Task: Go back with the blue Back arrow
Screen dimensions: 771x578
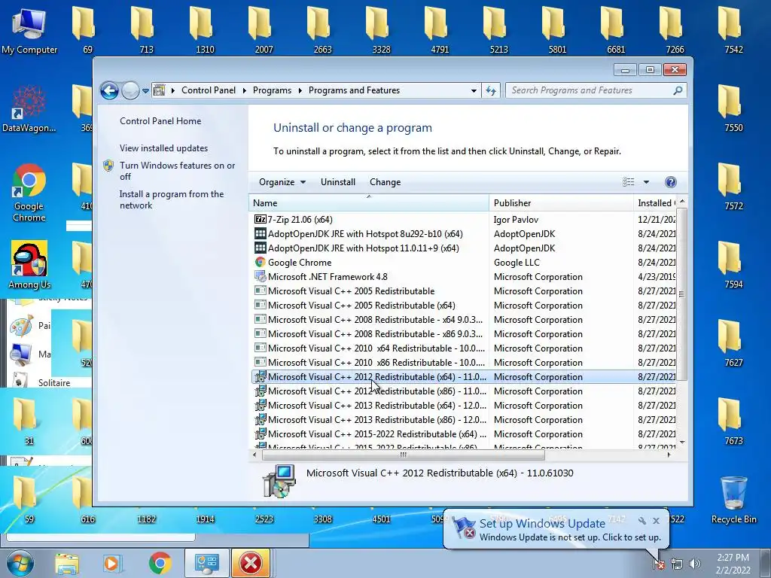Action: coord(109,90)
